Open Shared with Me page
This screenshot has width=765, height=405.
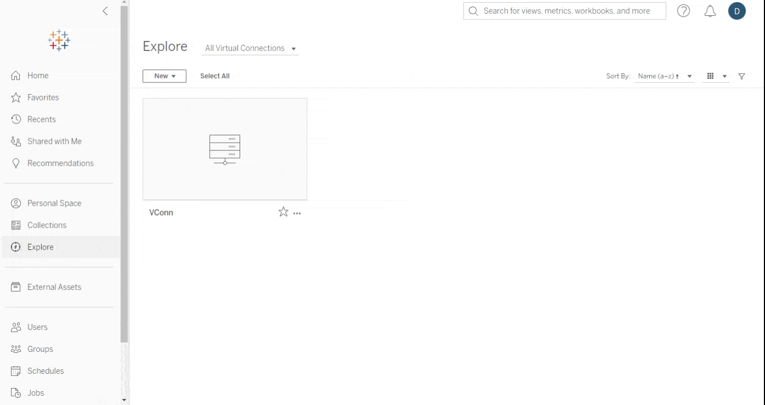point(54,142)
